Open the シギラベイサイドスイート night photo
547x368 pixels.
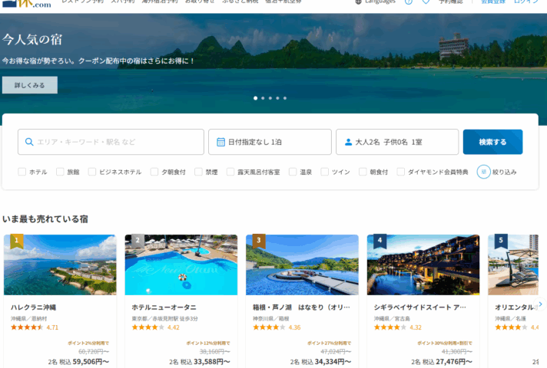click(423, 265)
